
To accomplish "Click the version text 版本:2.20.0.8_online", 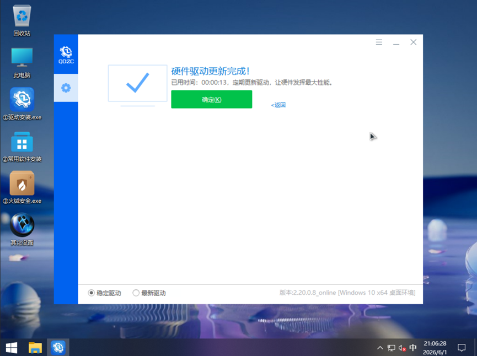I will (x=308, y=293).
